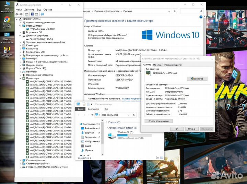
Task: Switch to Монитор tab in properties dialog
Action: pyautogui.click(x=157, y=65)
